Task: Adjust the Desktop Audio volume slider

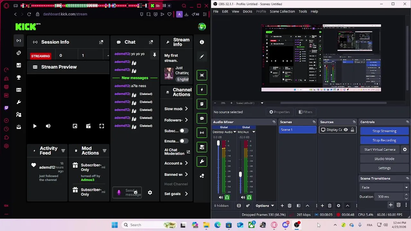Action: 218,143
